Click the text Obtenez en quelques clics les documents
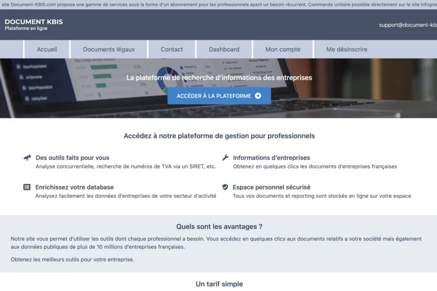The height and width of the screenshot is (291, 437). 315,166
